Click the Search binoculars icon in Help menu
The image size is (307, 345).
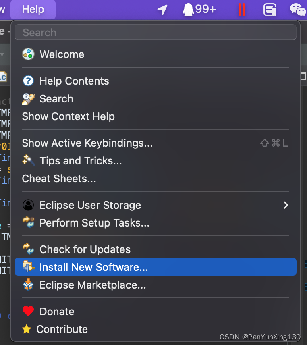click(28, 99)
